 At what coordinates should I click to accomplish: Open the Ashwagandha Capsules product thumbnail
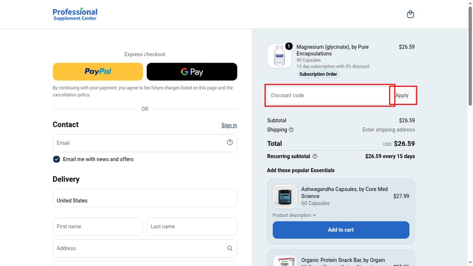pos(285,197)
